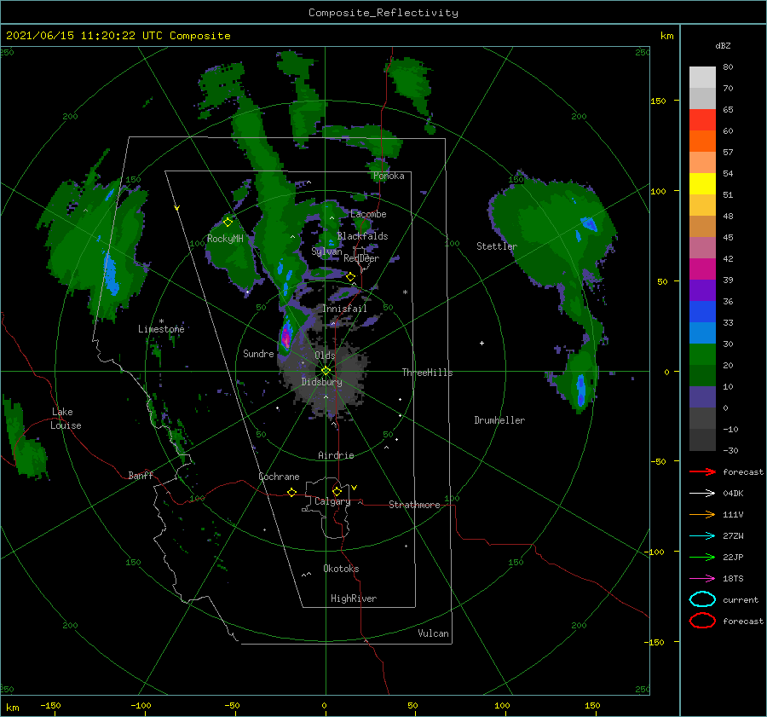Click the Sylvan label
The width and height of the screenshot is (767, 717).
pyautogui.click(x=326, y=252)
